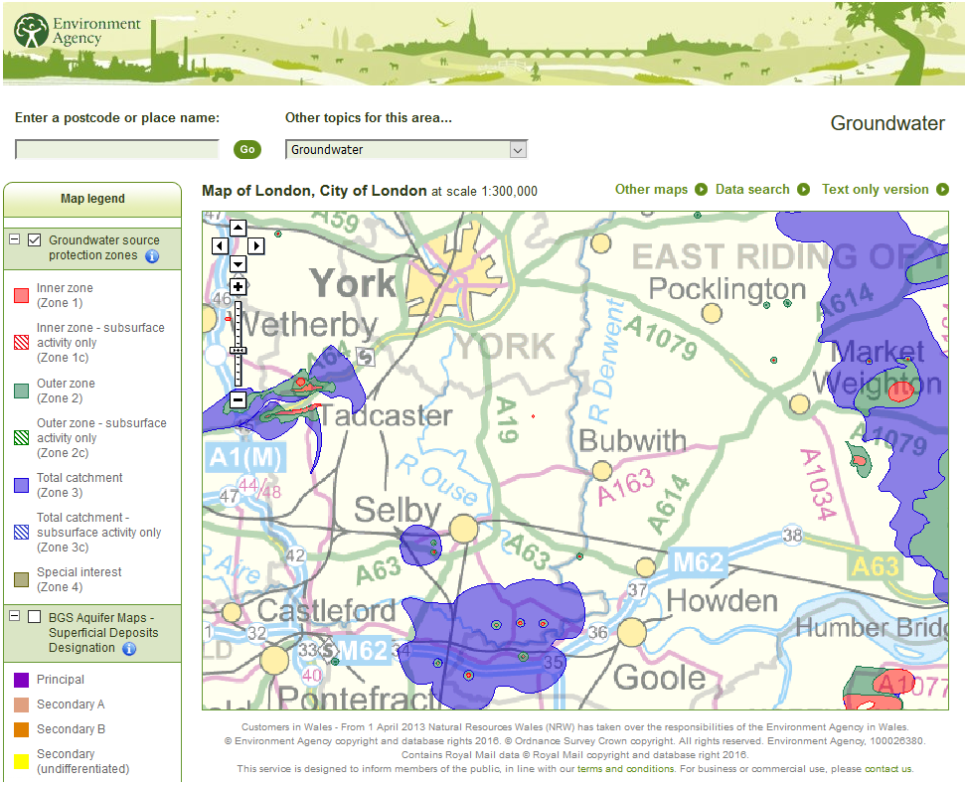This screenshot has width=965, height=785.
Task: Pan the map up with the arrow
Action: click(x=238, y=227)
